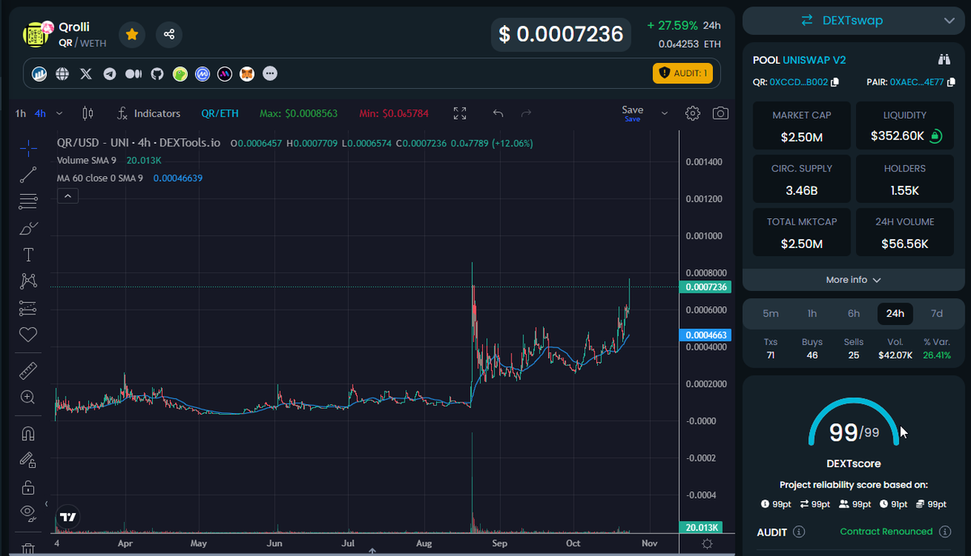971x556 pixels.
Task: Switch stats to the 5m timeframe
Action: coord(771,314)
